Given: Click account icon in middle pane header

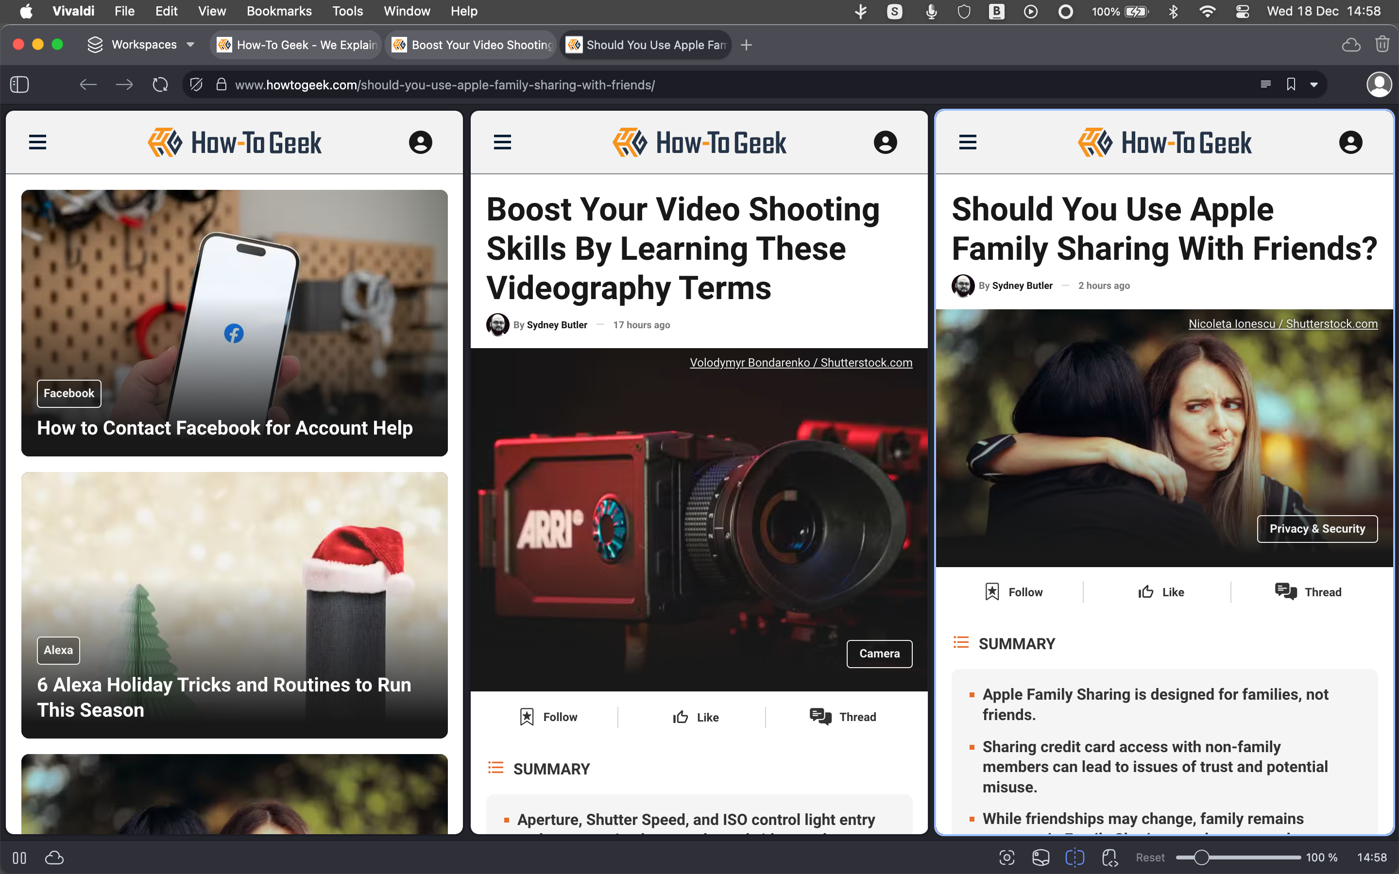Looking at the screenshot, I should (x=885, y=142).
